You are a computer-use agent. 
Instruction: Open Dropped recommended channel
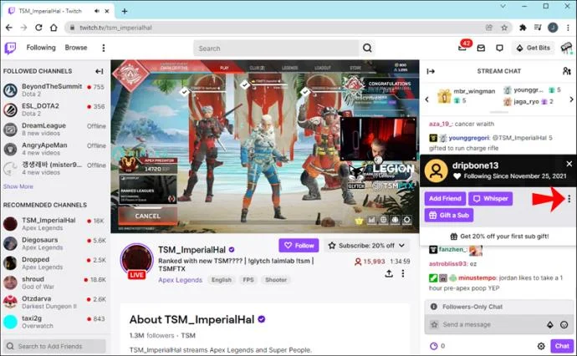point(54,263)
